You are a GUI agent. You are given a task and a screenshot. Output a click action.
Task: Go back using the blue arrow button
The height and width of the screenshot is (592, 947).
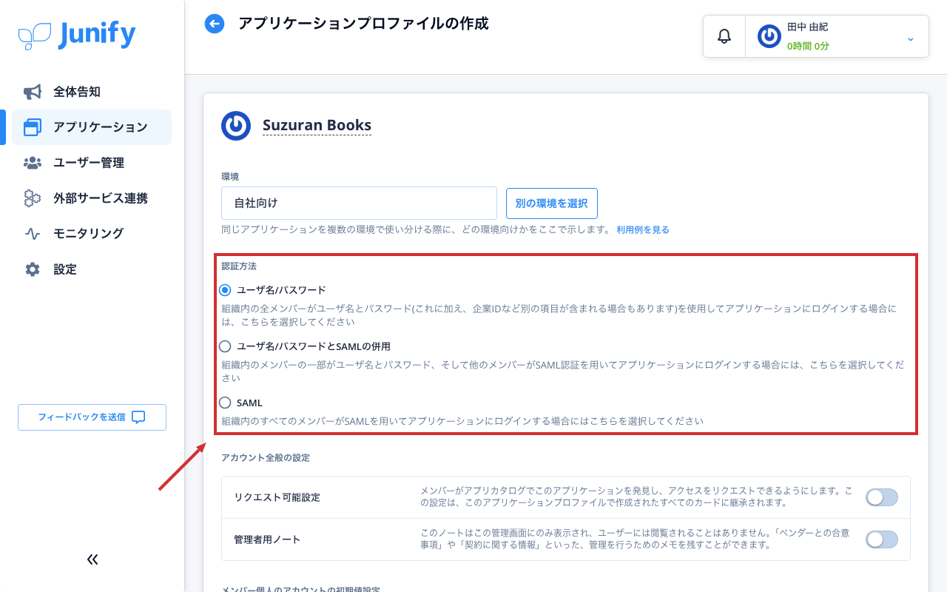click(215, 24)
